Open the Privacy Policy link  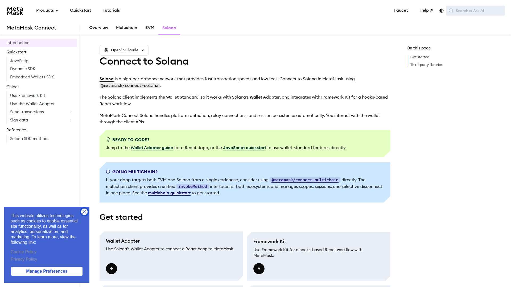coord(24,259)
